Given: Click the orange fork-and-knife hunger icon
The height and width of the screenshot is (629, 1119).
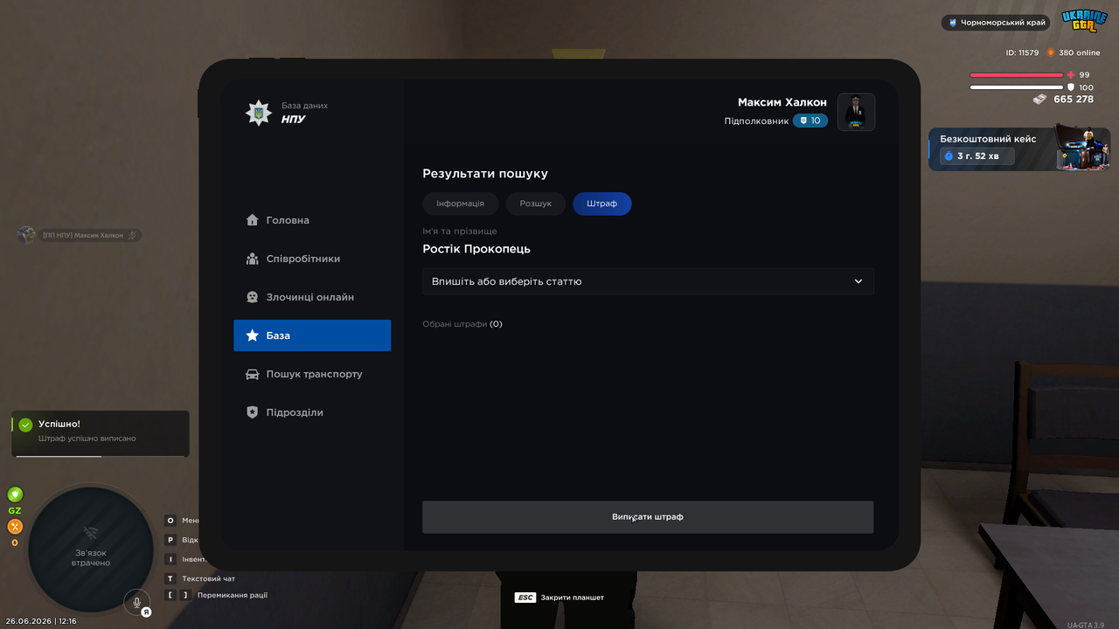Looking at the screenshot, I should [15, 527].
